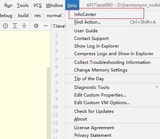Open the Window menu

pyautogui.click(x=54, y=5)
